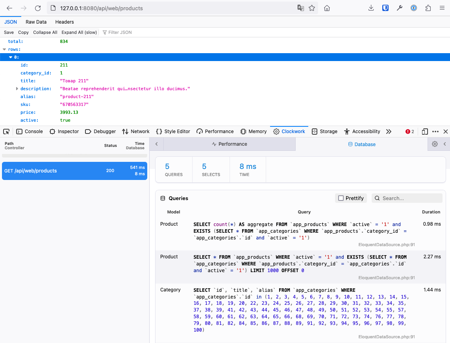This screenshot has height=343, width=450.
Task: Select the GET /api/web/products request
Action: [75, 171]
